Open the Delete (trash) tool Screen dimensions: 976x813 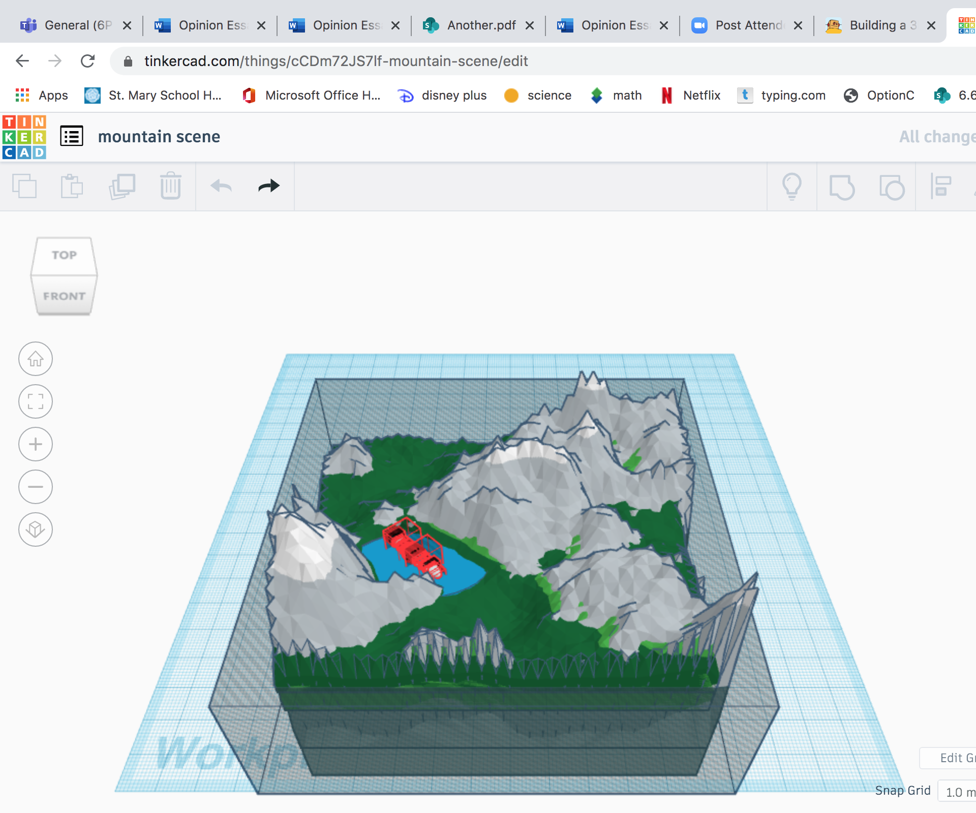click(170, 186)
